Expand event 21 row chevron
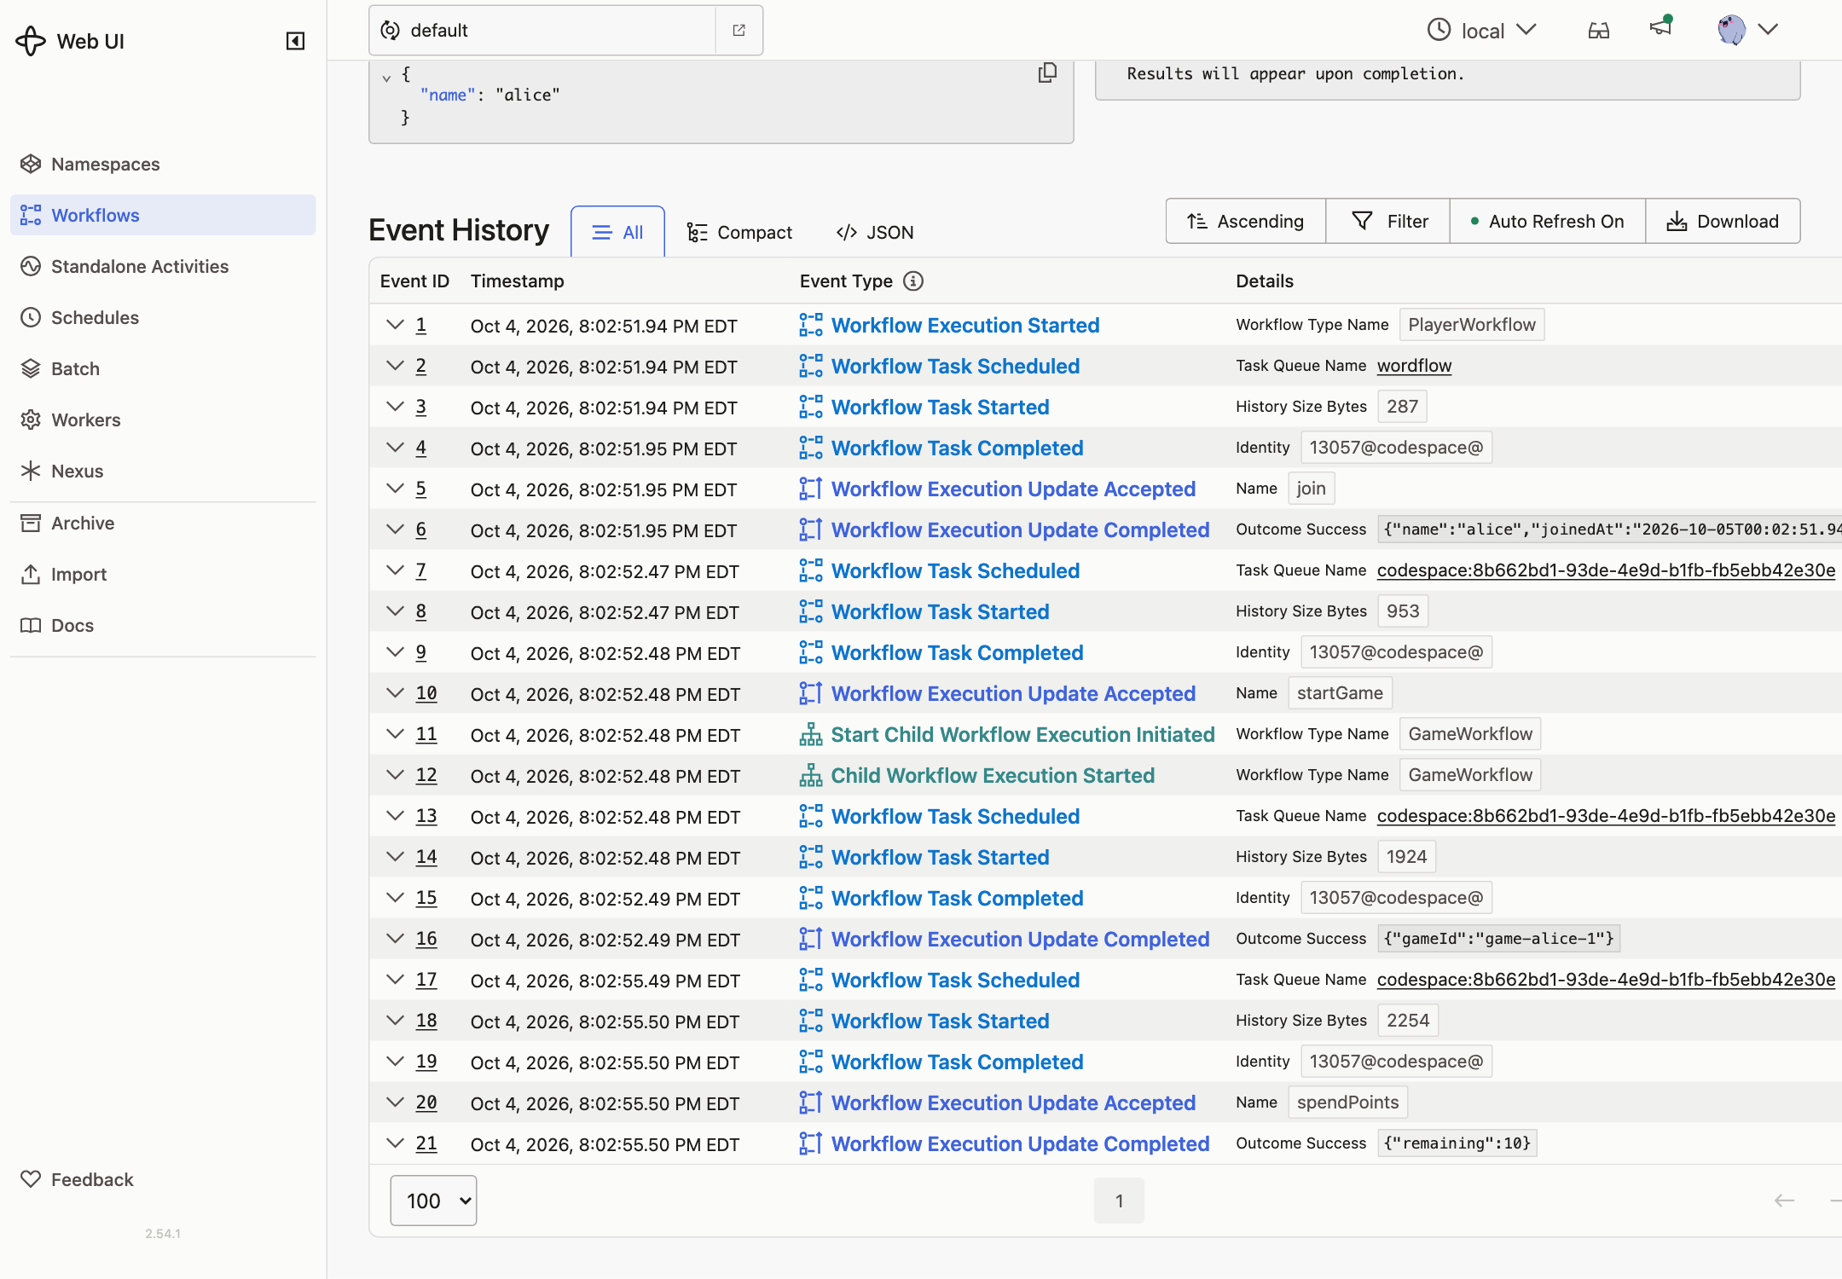 395,1143
